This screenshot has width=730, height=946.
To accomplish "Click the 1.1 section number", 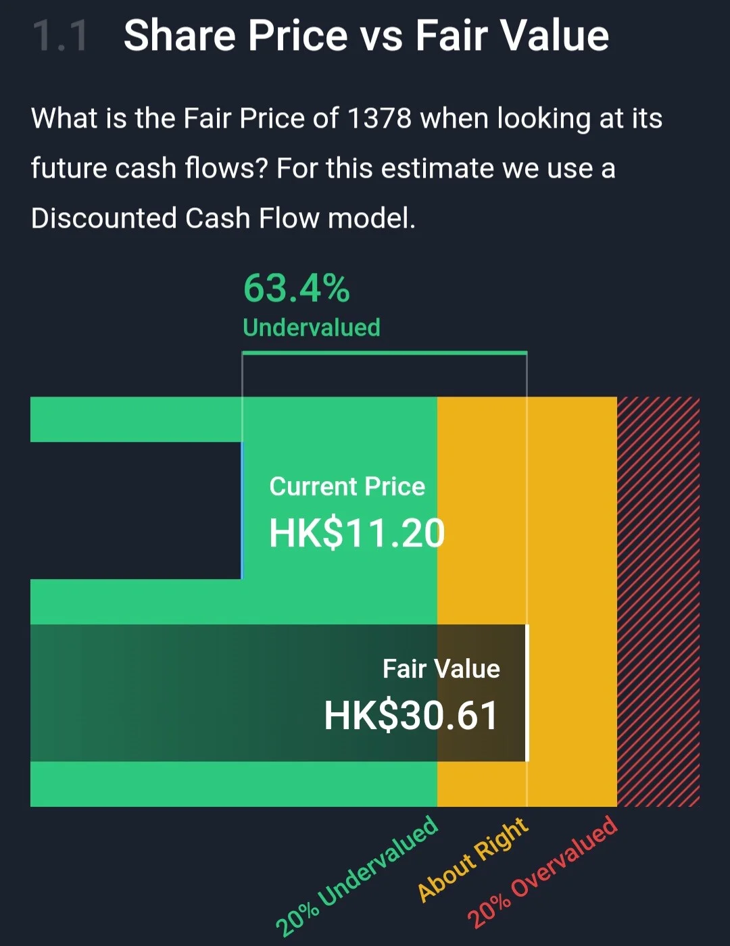I will tap(60, 36).
